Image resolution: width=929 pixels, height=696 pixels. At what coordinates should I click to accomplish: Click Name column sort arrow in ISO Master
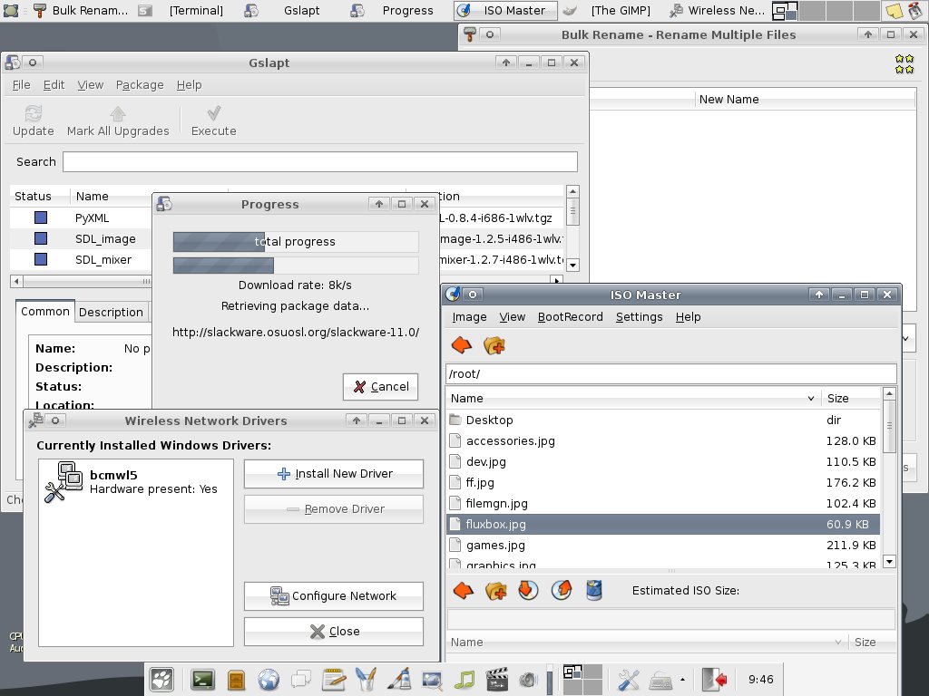(x=810, y=399)
